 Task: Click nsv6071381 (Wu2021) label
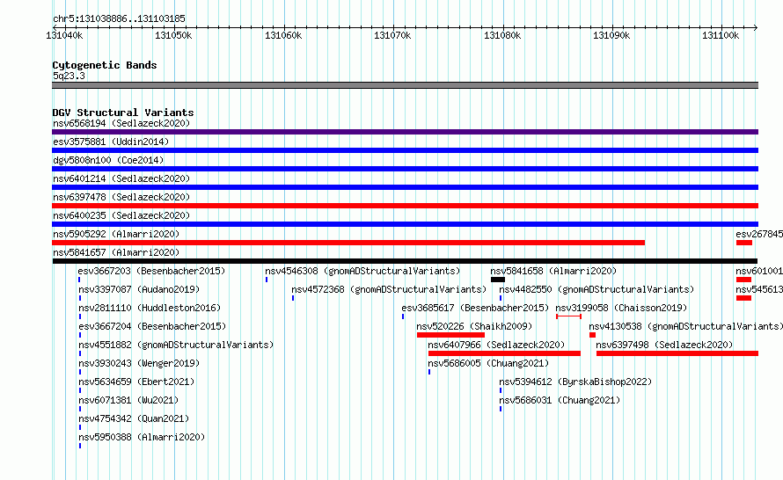pos(128,400)
